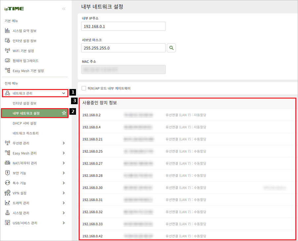
Task: Expand the NAT/라우터 관리 chevron
Action: (64, 163)
